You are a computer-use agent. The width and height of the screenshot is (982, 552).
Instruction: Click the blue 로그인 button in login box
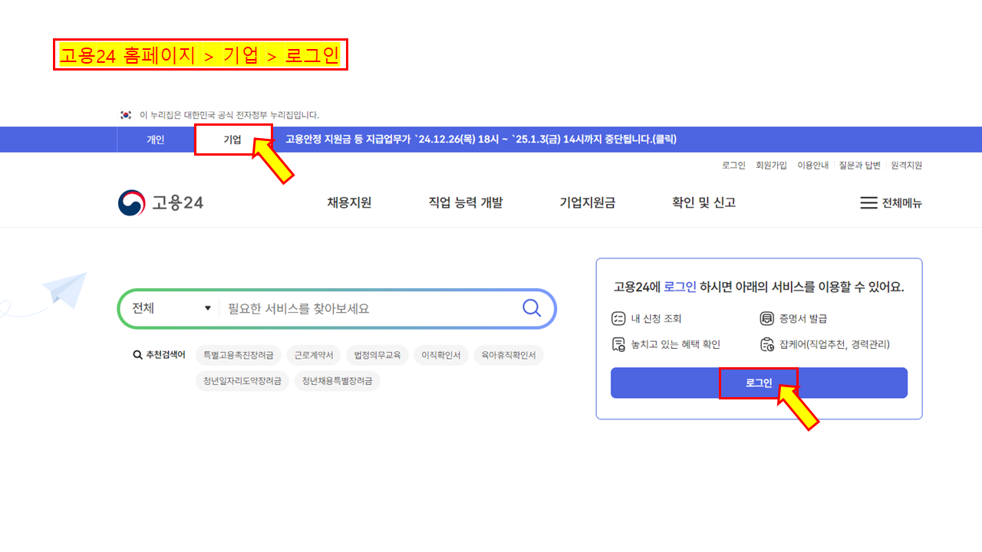(x=759, y=383)
